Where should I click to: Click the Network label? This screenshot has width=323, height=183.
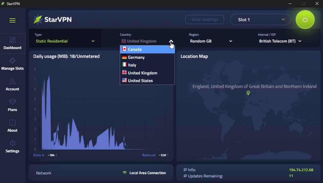tap(44, 173)
